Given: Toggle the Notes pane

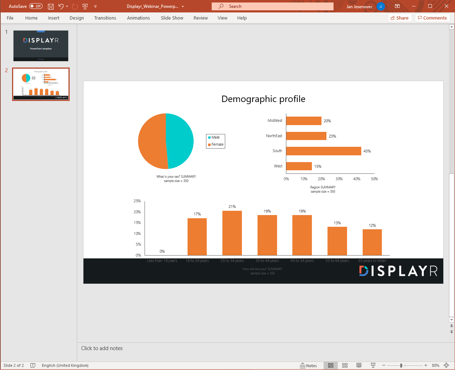Looking at the screenshot, I should click(x=308, y=365).
